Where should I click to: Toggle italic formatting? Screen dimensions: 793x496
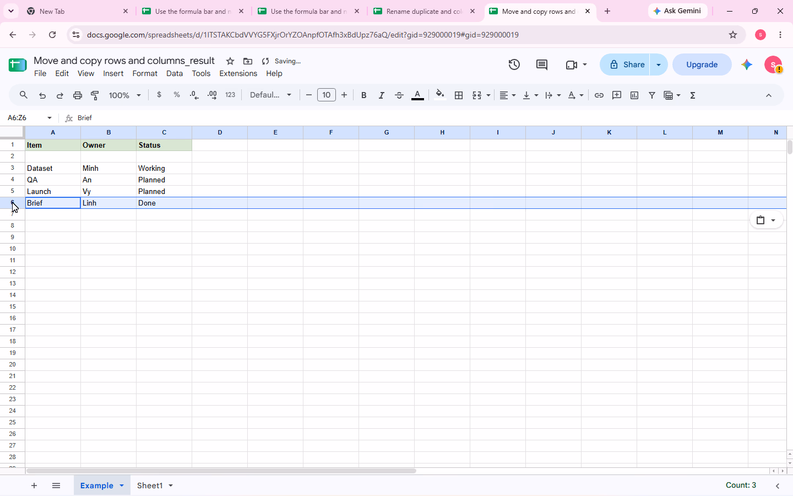coord(381,95)
